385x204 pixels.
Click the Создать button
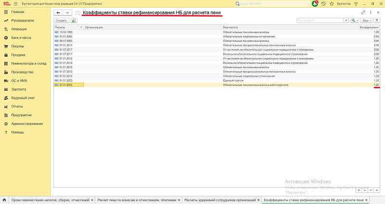pyautogui.click(x=62, y=21)
